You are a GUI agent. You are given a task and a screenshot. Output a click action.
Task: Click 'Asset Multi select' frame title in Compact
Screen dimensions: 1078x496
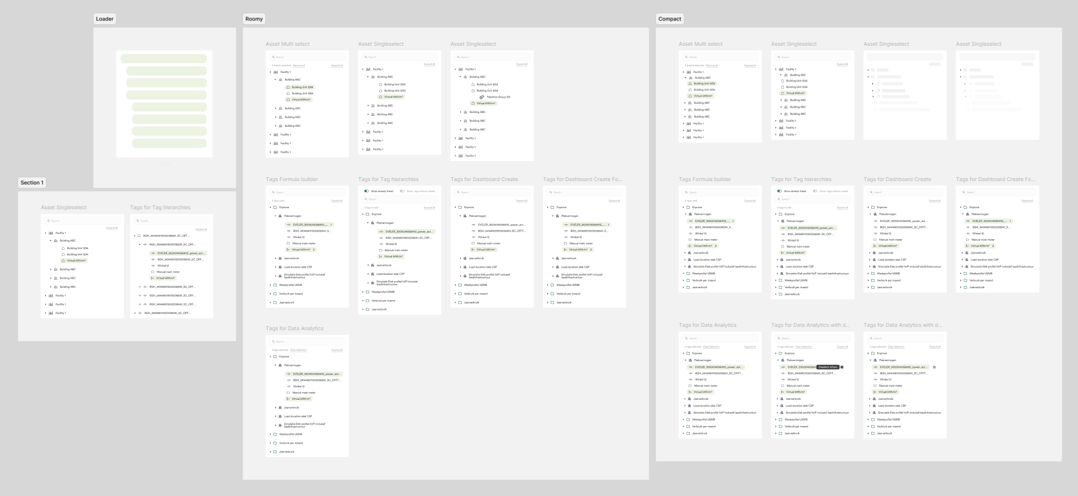click(x=700, y=44)
